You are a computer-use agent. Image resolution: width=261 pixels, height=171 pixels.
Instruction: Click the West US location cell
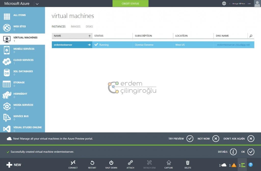(x=193, y=45)
